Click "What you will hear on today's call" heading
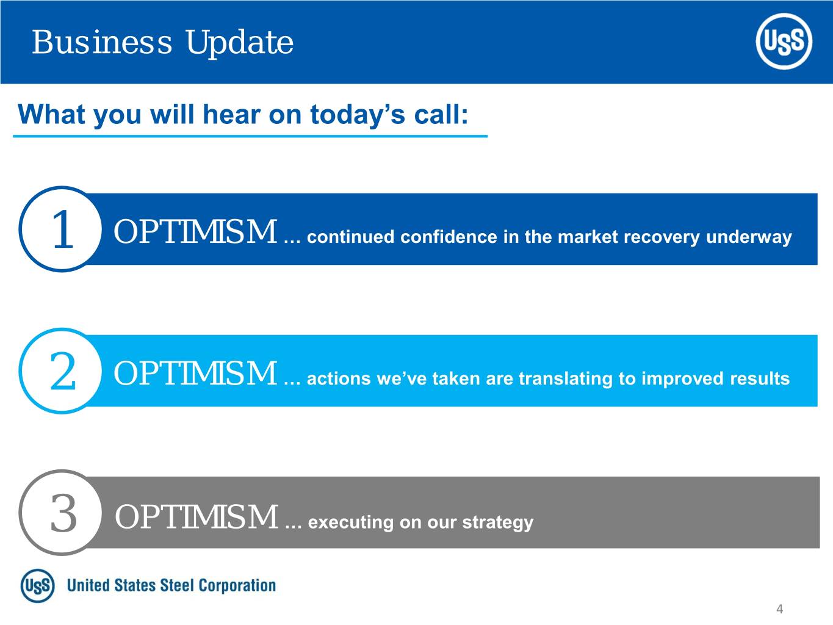The width and height of the screenshot is (833, 625). point(243,114)
